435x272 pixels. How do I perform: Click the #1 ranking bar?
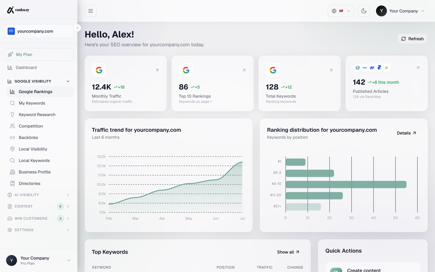point(296,162)
